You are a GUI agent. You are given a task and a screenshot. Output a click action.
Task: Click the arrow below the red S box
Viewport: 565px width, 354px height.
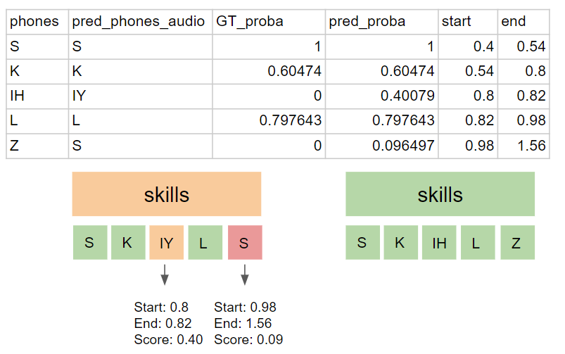(x=245, y=275)
